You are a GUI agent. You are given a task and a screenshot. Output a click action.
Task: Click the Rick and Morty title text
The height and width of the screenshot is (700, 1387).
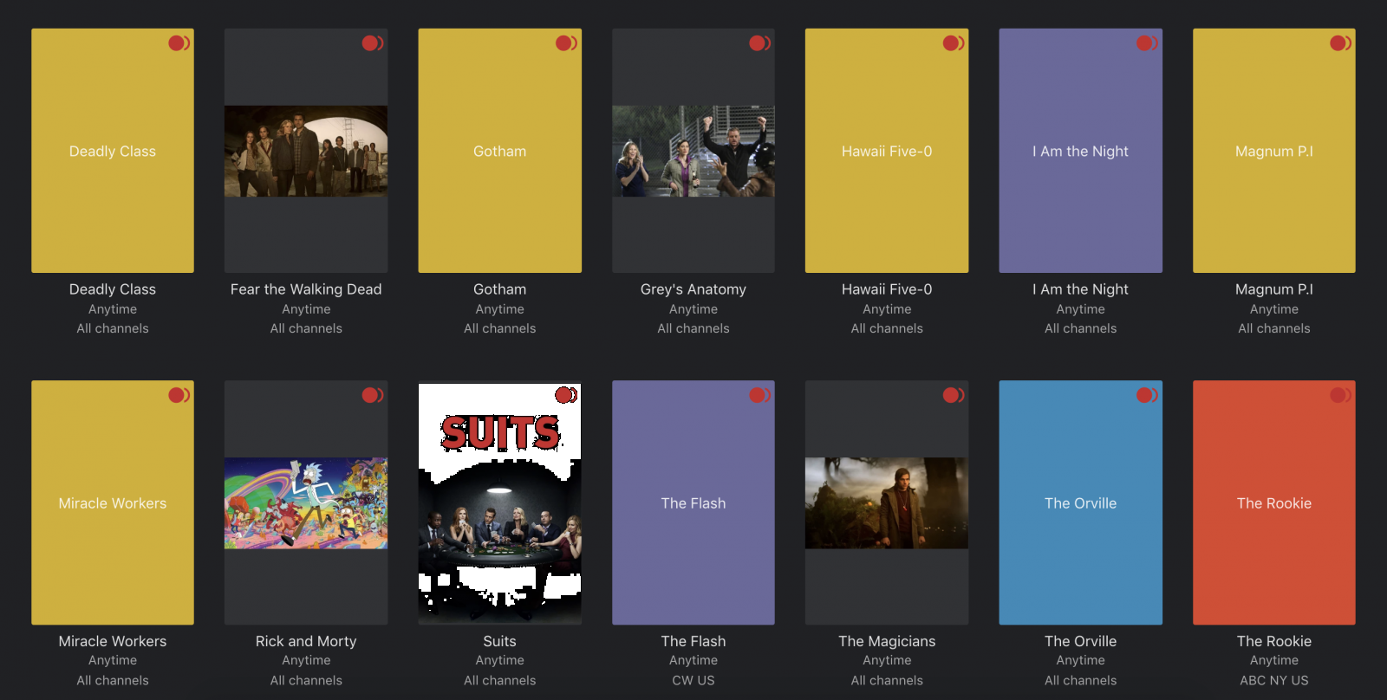pos(306,641)
